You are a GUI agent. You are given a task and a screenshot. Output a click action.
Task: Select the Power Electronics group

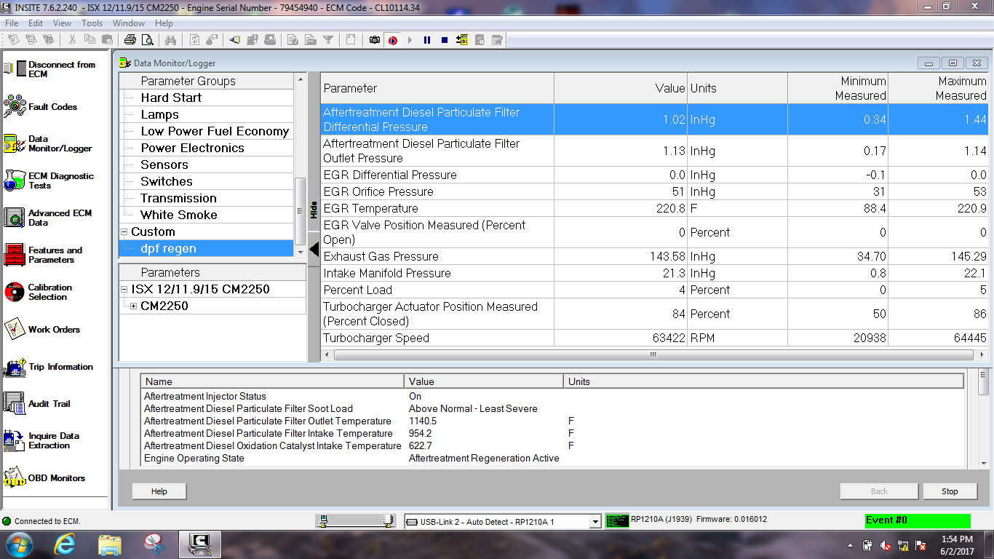[192, 148]
